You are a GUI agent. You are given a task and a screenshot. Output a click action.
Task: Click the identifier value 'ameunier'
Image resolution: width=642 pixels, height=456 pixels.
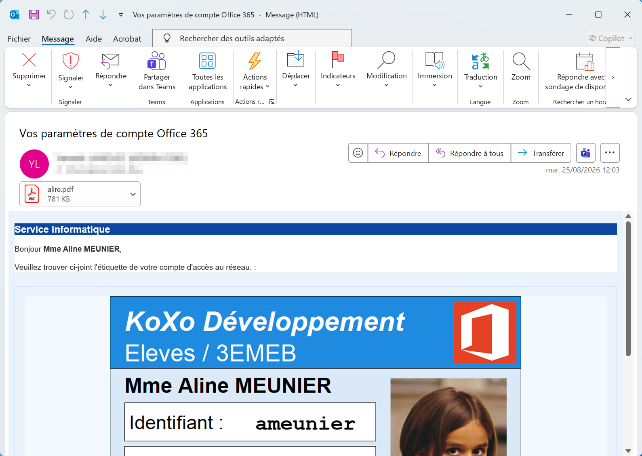coord(305,424)
